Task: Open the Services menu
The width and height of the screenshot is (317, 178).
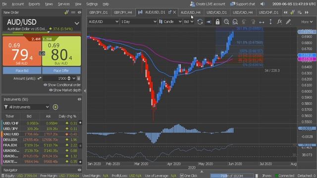Action: pyautogui.click(x=64, y=4)
